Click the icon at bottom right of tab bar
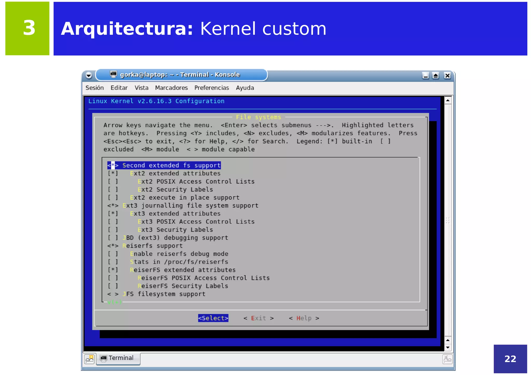The width and height of the screenshot is (531, 375). click(x=447, y=359)
